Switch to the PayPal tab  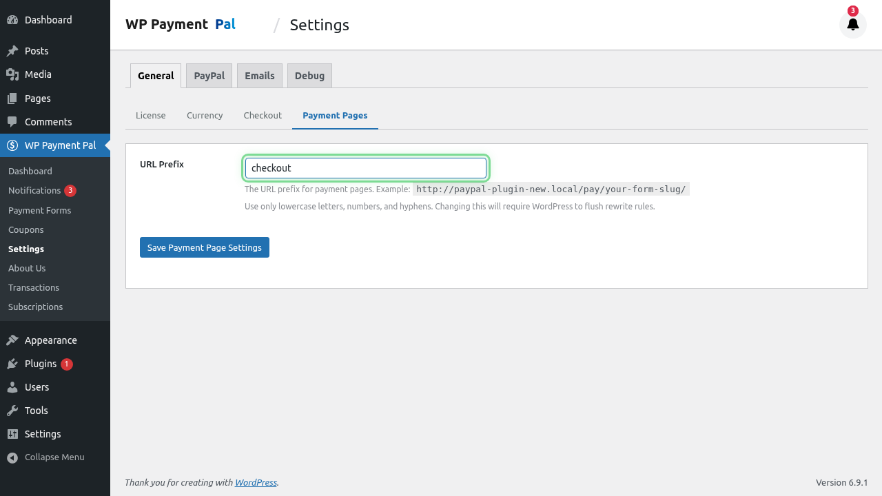pos(209,76)
